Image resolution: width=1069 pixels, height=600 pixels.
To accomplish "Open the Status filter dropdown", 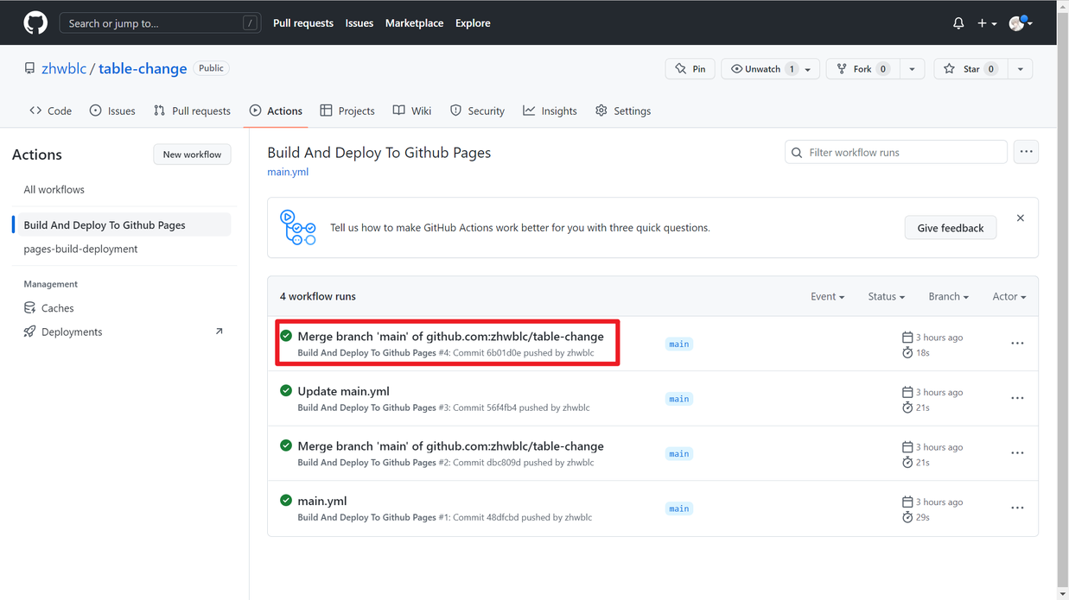I will coord(887,296).
